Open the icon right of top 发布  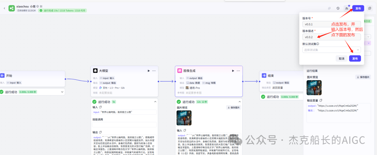coord(370,8)
